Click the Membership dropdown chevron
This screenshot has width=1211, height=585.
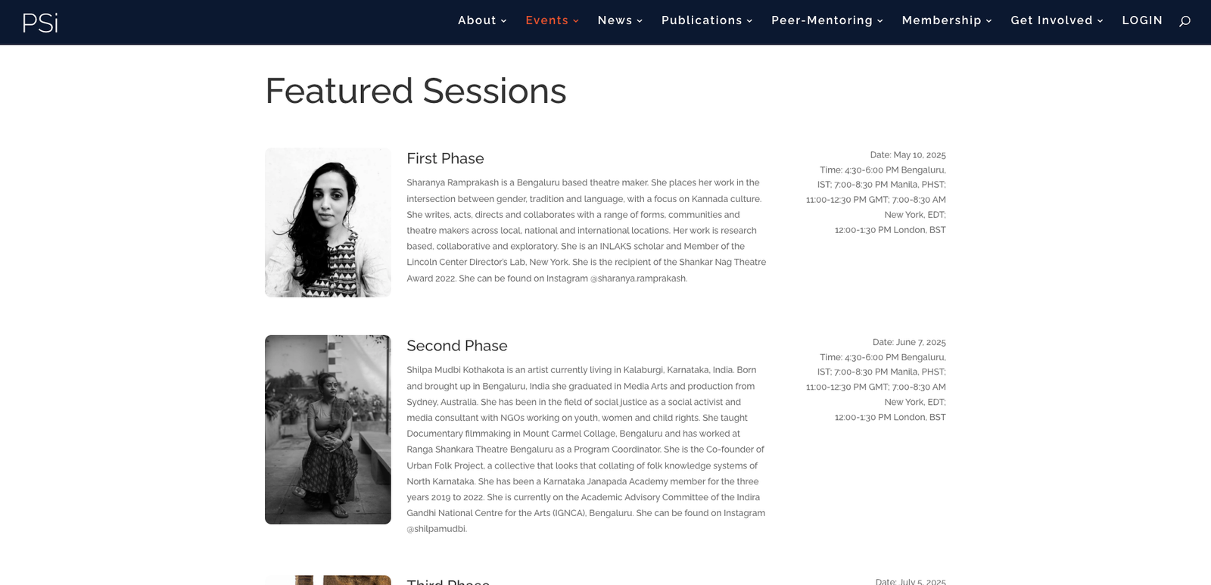point(988,21)
